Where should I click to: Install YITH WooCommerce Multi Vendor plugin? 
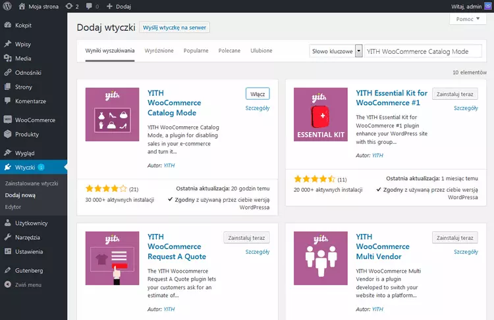tap(455, 238)
